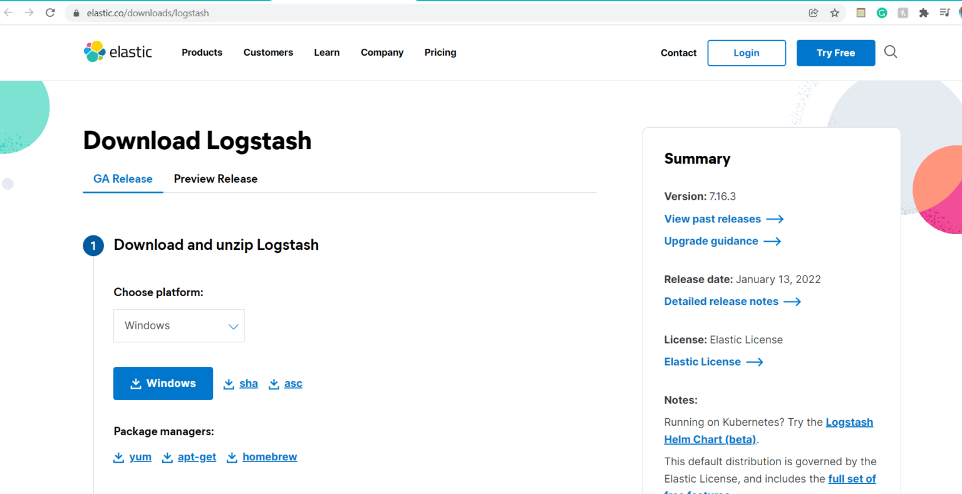
Task: Select the GA Release tab
Action: point(123,179)
